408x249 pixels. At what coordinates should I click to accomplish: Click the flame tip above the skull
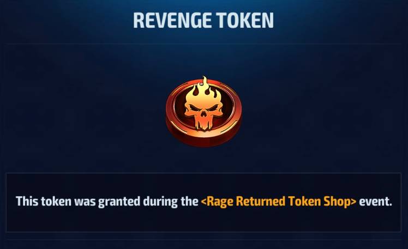(205, 81)
